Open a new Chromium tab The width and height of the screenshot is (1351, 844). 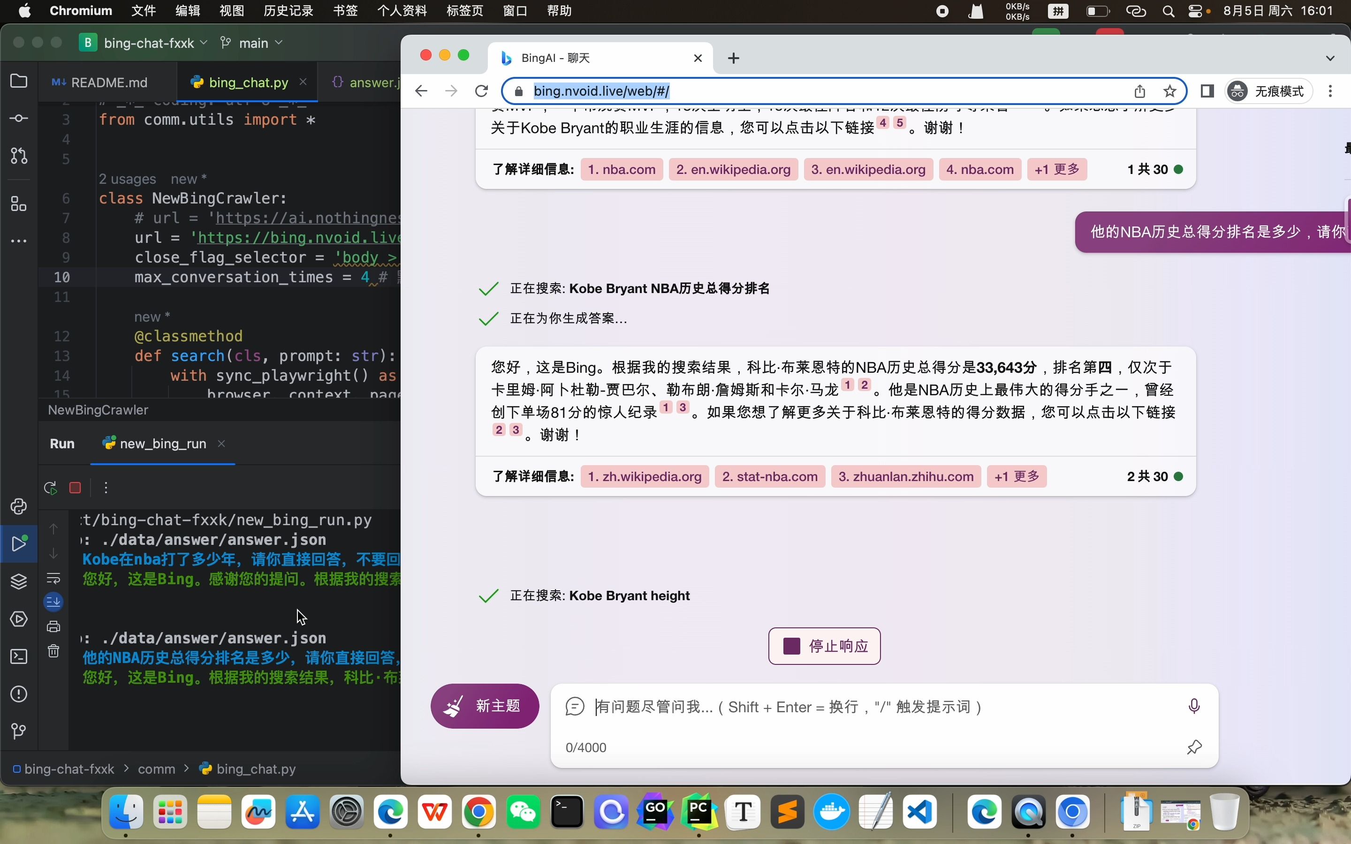tap(734, 58)
